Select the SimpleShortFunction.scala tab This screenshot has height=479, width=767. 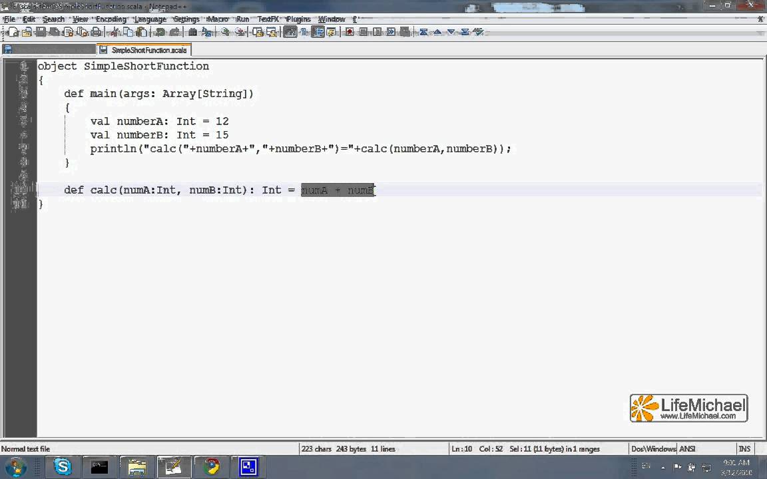click(x=144, y=50)
